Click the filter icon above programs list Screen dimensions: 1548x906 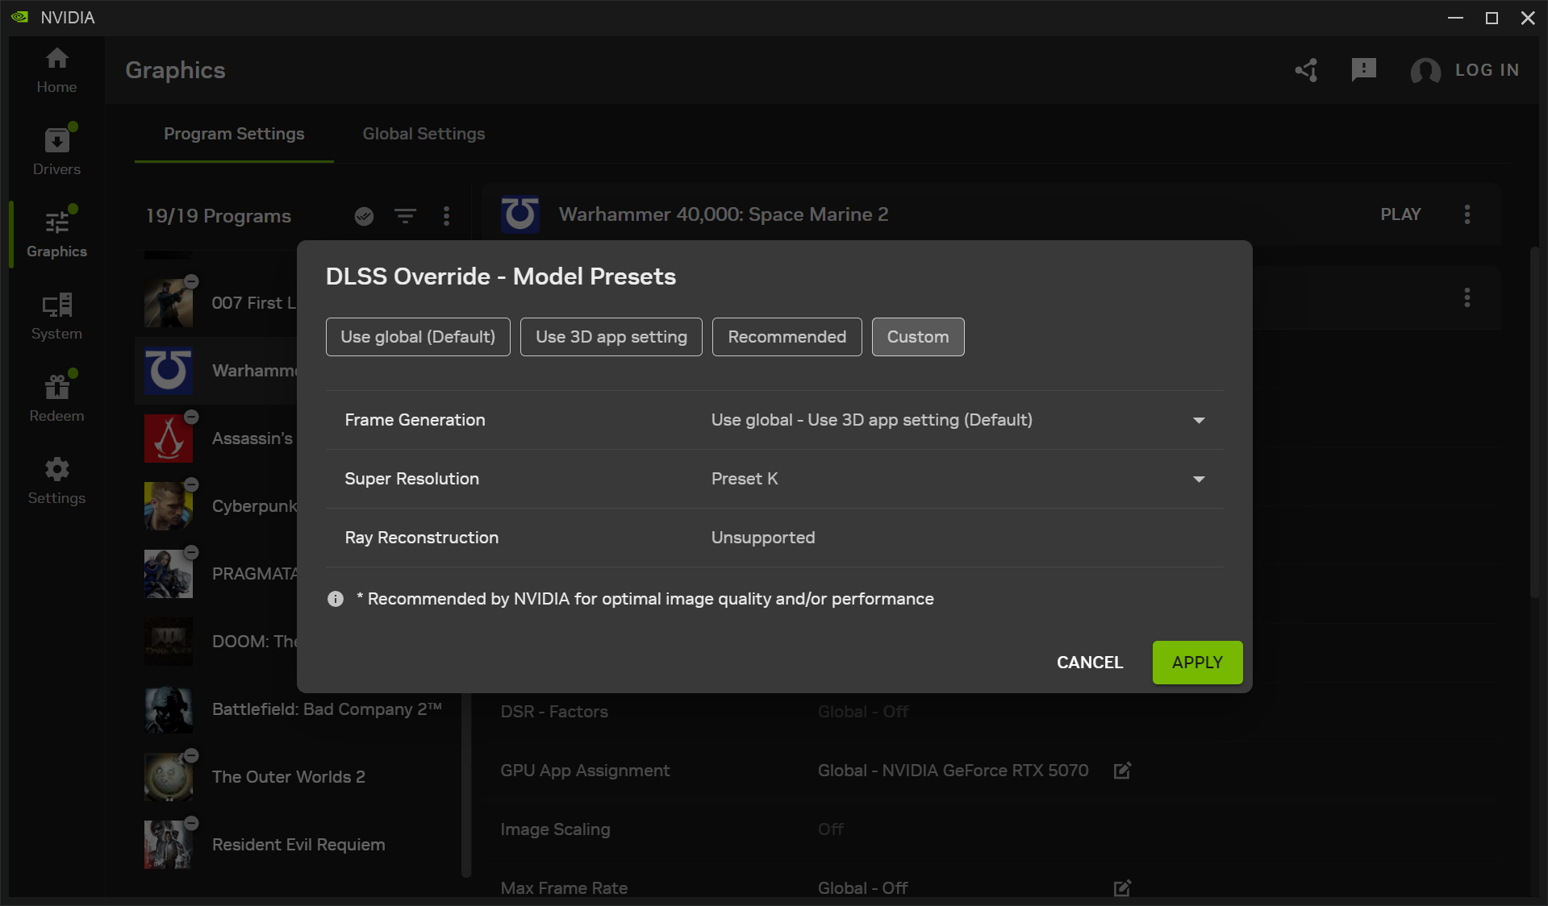[405, 215]
